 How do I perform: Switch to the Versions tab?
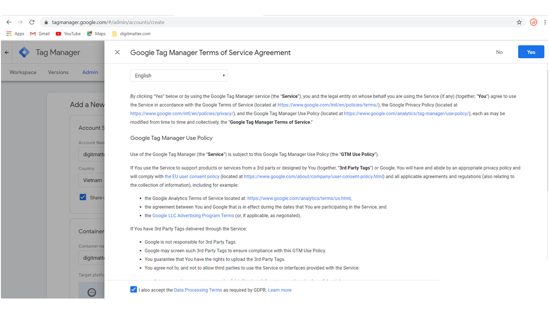tap(58, 72)
